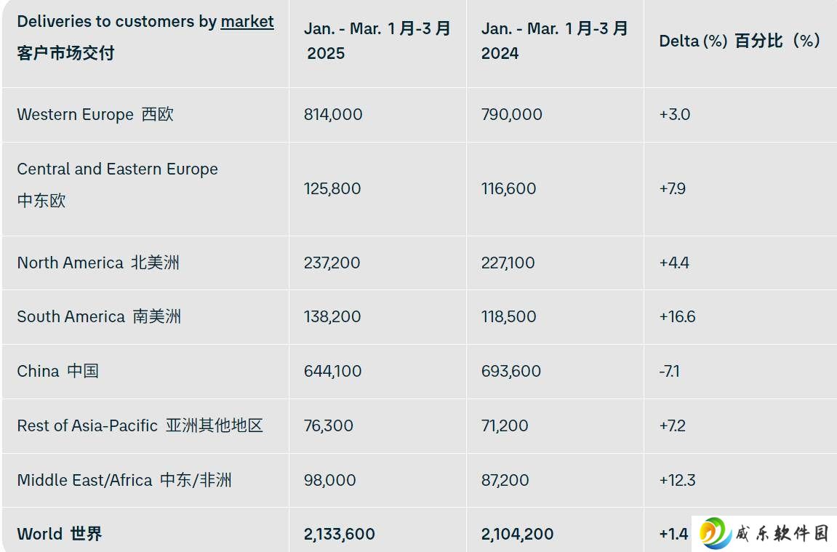Select the South America +16.6 delta cell
This screenshot has width=837, height=552.
tap(678, 316)
